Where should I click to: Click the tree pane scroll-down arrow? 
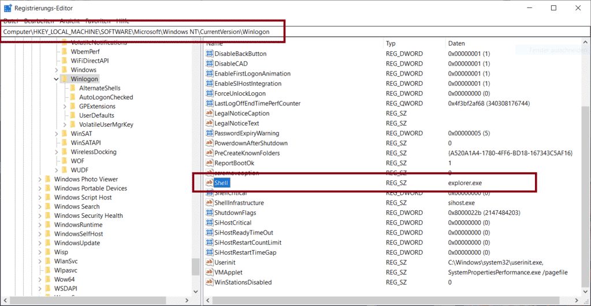point(195,292)
